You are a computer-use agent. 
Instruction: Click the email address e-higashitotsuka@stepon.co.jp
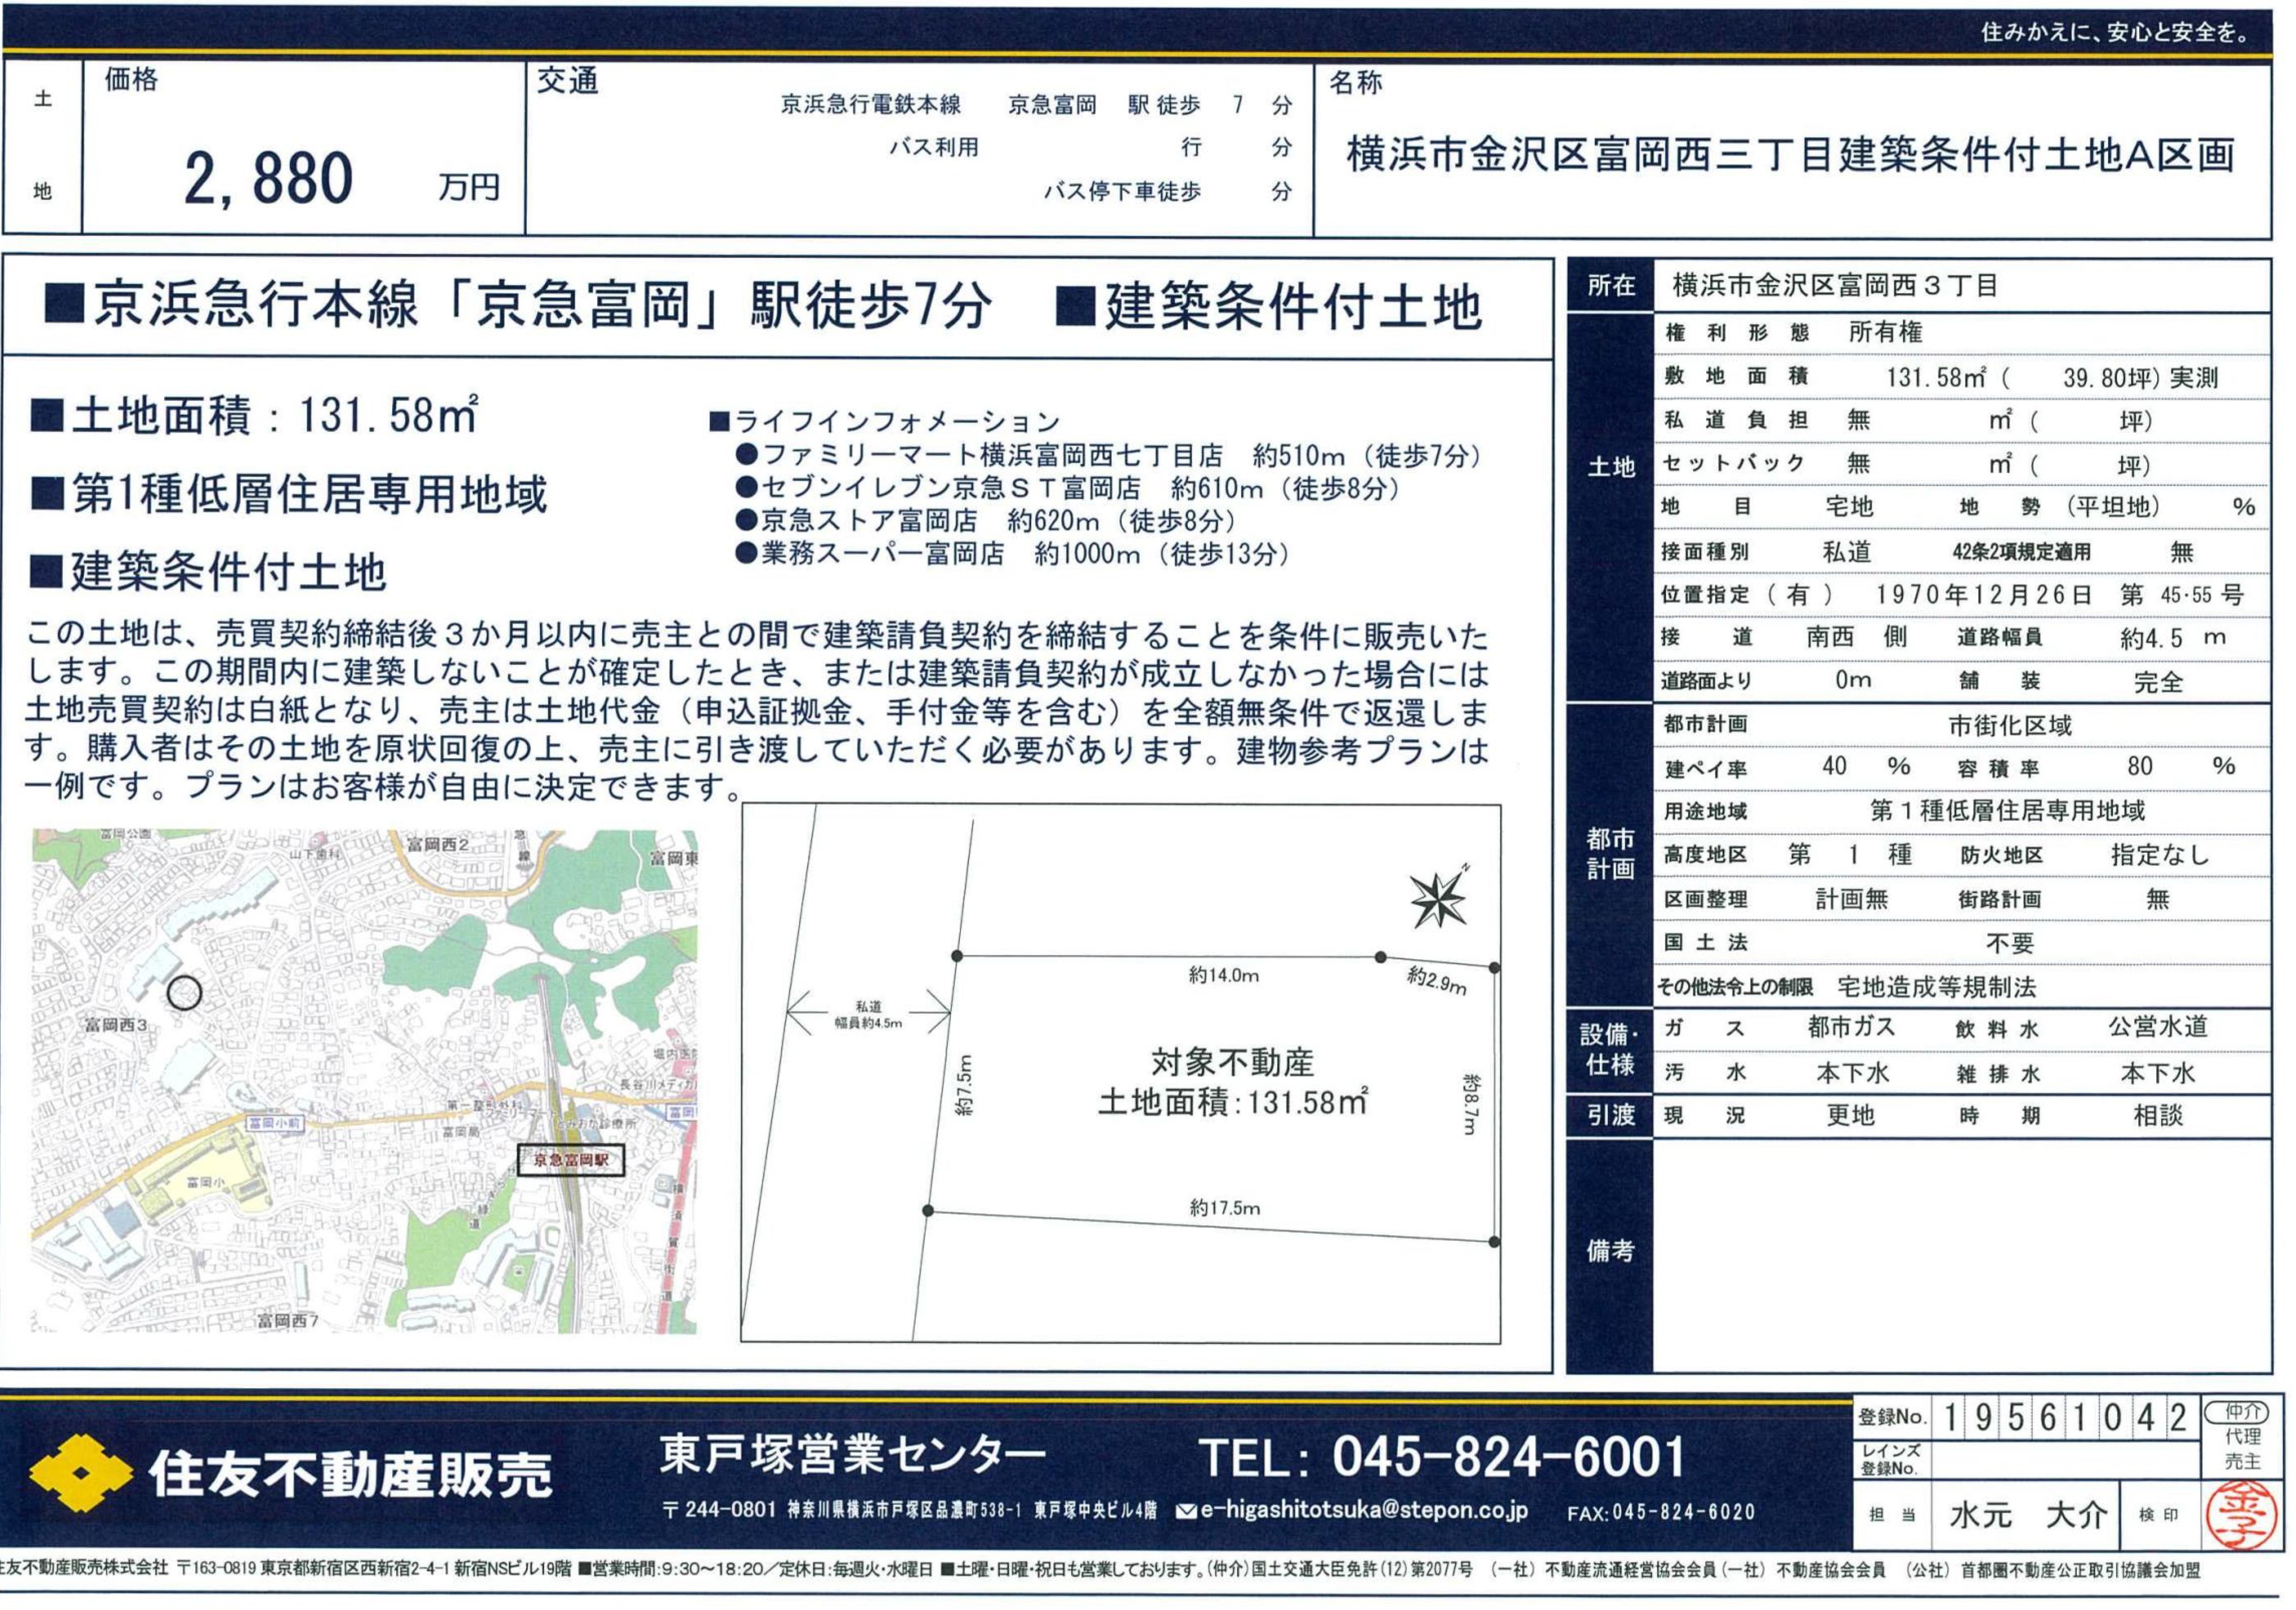pyautogui.click(x=1363, y=1510)
